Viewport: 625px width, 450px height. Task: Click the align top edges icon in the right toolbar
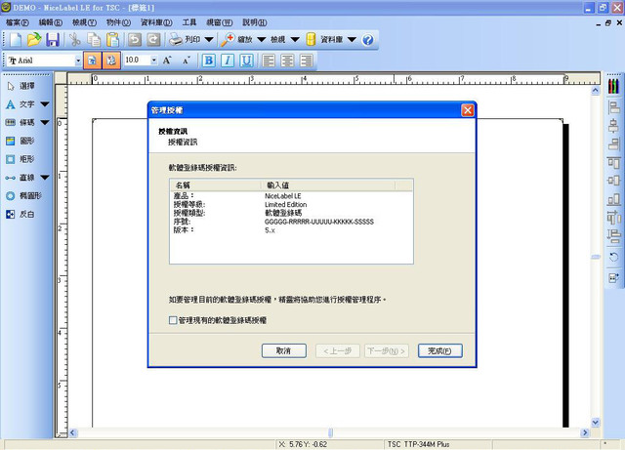click(x=614, y=163)
